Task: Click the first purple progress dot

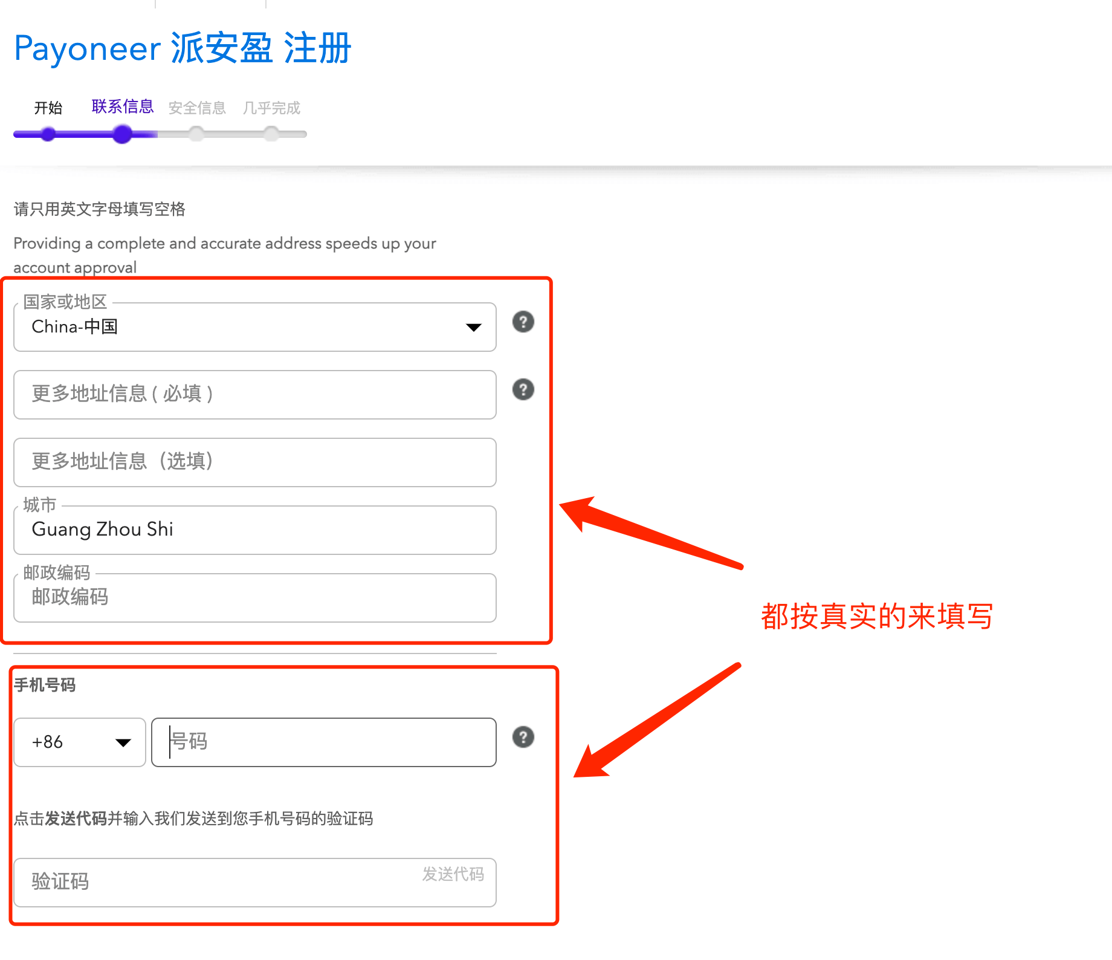Action: [x=48, y=134]
